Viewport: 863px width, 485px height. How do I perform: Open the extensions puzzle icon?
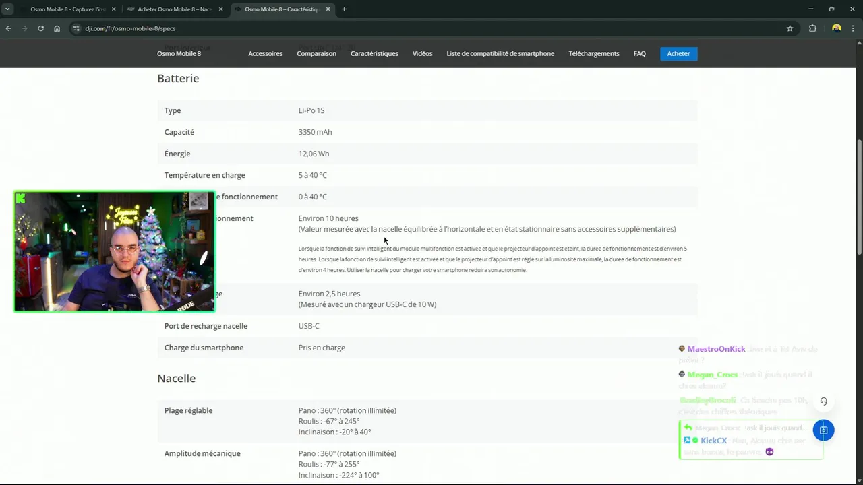812,28
